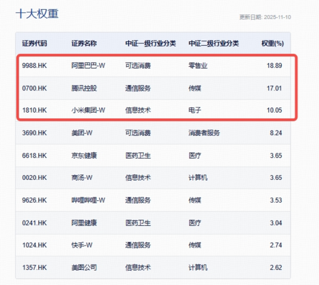
Task: Click the name 阿里健康
Action: [84, 223]
